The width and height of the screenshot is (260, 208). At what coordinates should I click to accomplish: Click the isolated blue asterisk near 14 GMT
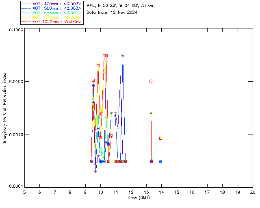click(161, 161)
